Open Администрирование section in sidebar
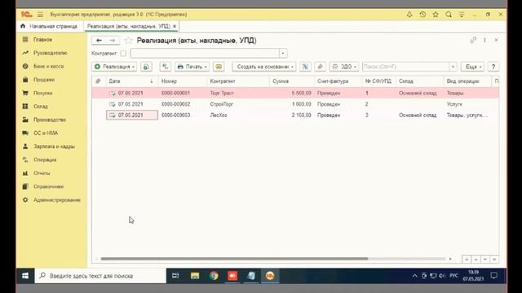 point(56,200)
